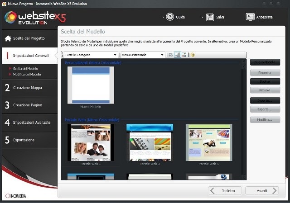
Task: Click the WebSite X5 Evolution logo
Action: coord(35,18)
